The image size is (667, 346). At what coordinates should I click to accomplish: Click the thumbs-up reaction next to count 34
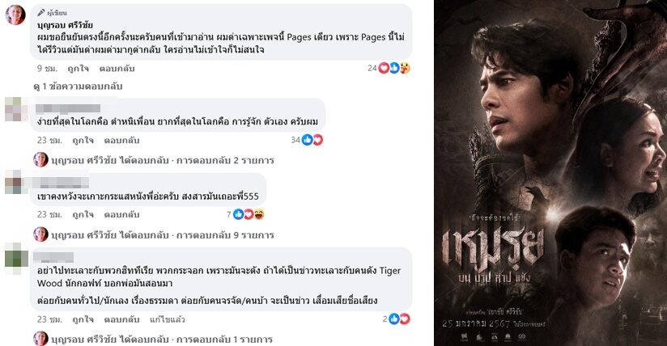(x=307, y=140)
